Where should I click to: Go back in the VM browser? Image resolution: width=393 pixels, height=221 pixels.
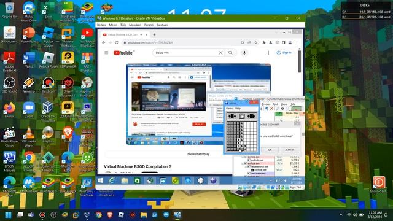(x=104, y=42)
